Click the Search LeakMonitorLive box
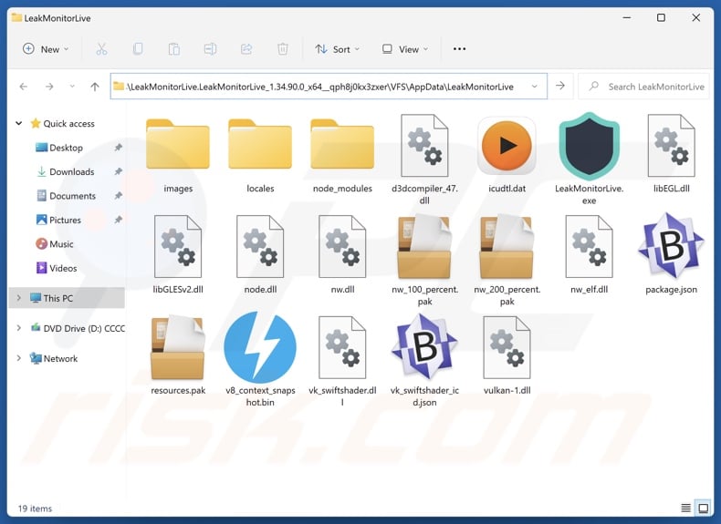 643,87
